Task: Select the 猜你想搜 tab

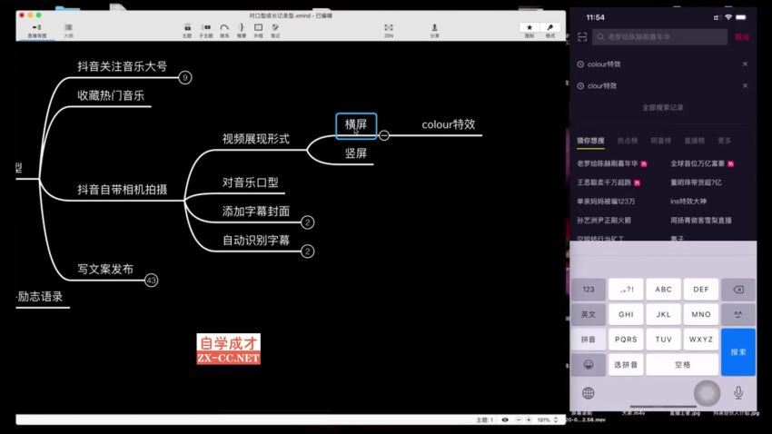Action: (x=590, y=141)
